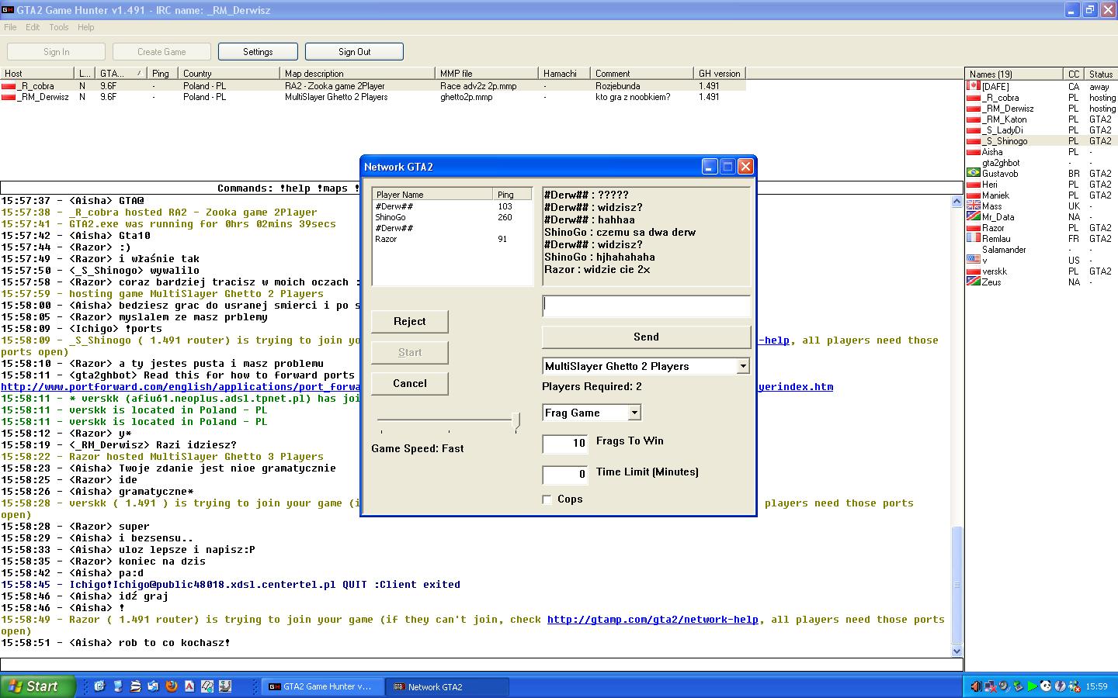
Task: Open the Help menu
Action: 86,27
